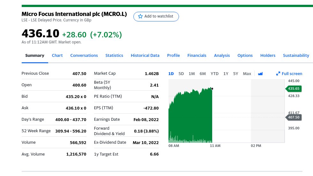Click the LSE Delayed Price currency note

pyautogui.click(x=56, y=20)
